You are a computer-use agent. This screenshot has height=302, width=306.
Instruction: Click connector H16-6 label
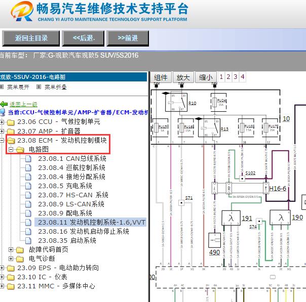point(278,189)
